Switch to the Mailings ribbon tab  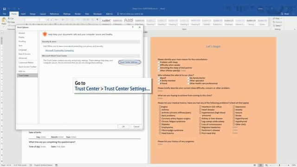click(x=67, y=14)
